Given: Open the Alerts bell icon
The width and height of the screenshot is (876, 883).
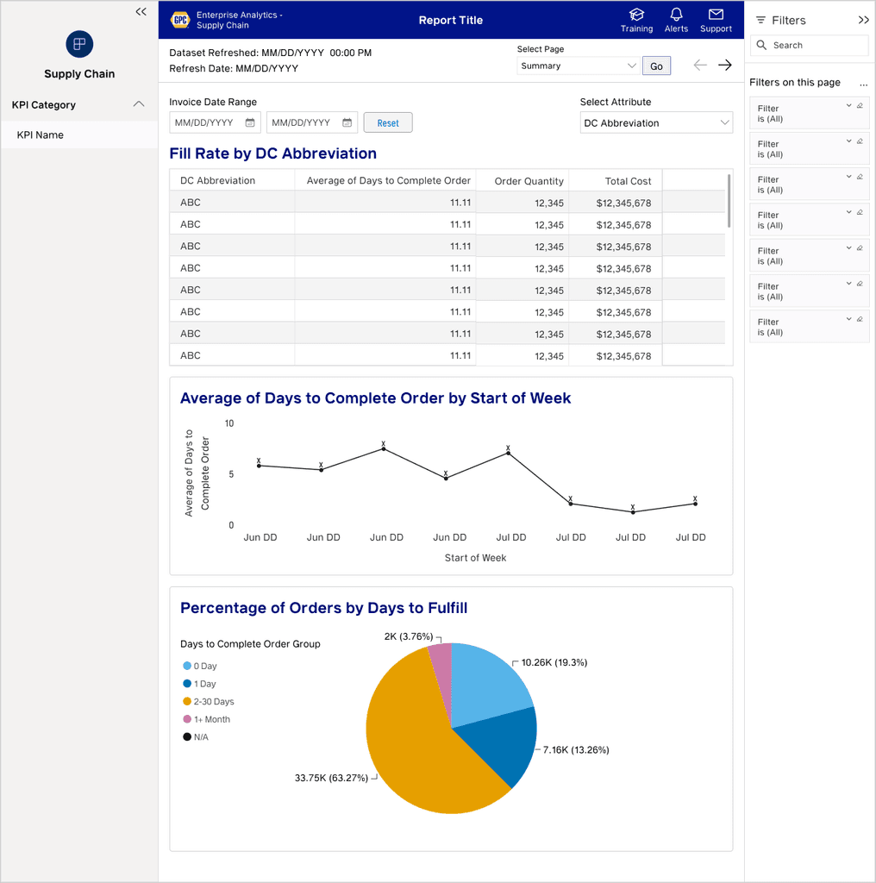Looking at the screenshot, I should (676, 15).
